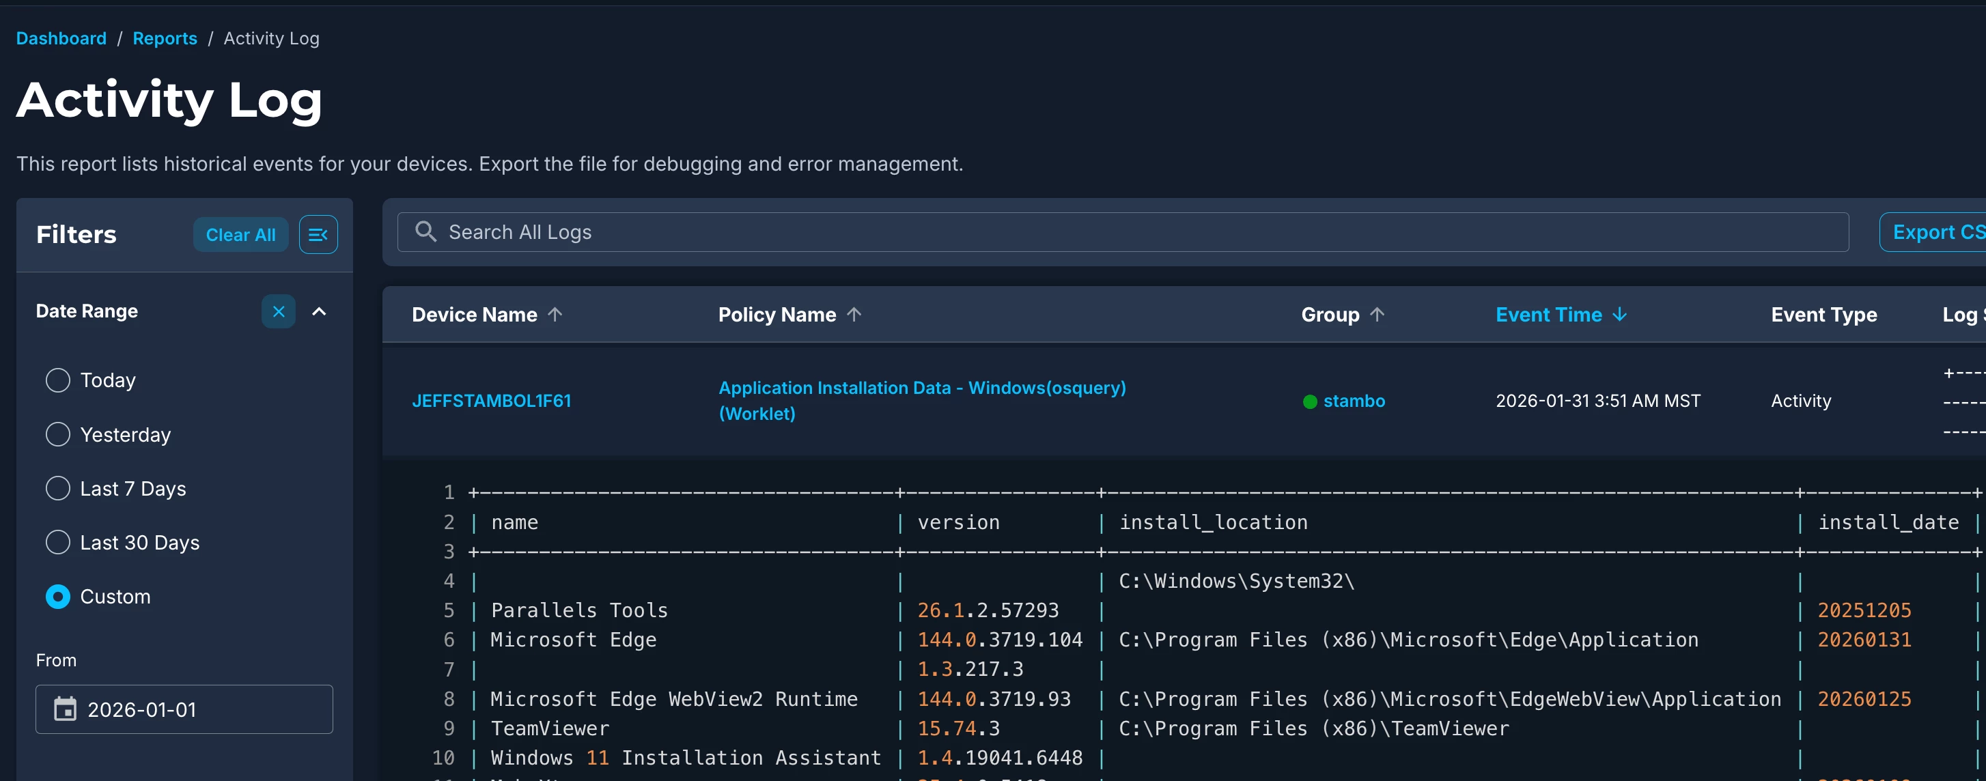The height and width of the screenshot is (781, 1986).
Task: Select the Today date range option
Action: click(58, 380)
